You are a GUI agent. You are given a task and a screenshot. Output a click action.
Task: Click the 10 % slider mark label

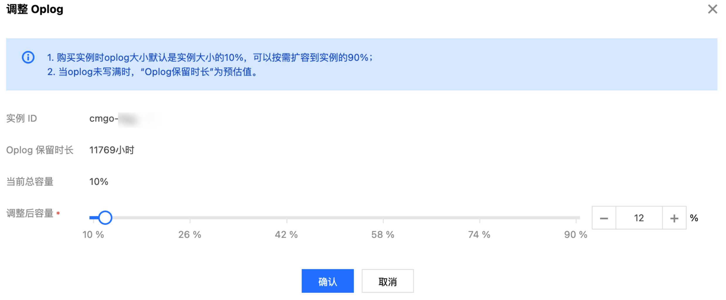[93, 234]
